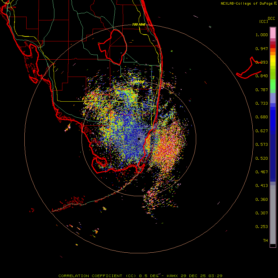Click the 1.000 value on the color scale

[x=262, y=35]
